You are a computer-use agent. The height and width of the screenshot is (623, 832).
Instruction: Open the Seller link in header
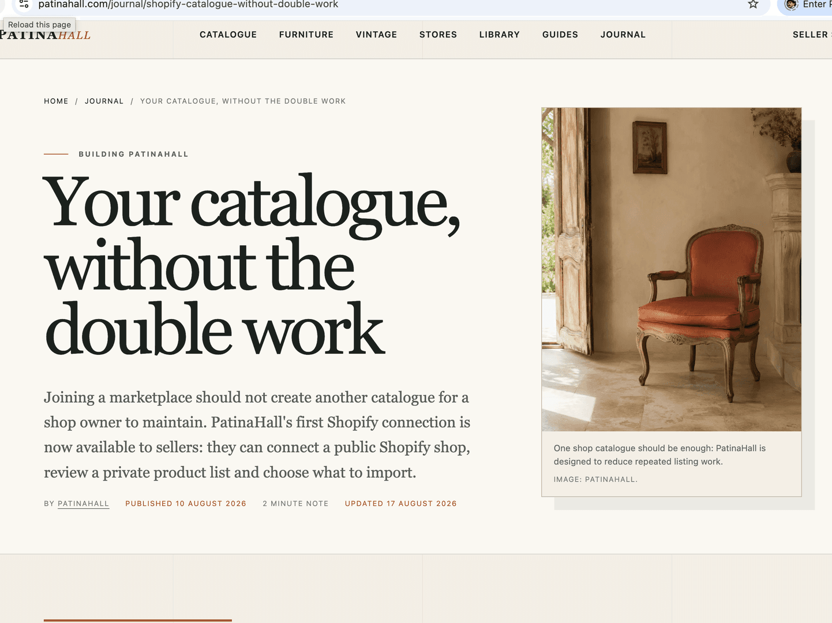click(x=812, y=35)
